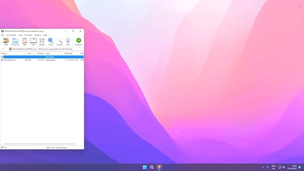Select the parent File folder row
The width and height of the screenshot is (304, 171).
(x=42, y=57)
